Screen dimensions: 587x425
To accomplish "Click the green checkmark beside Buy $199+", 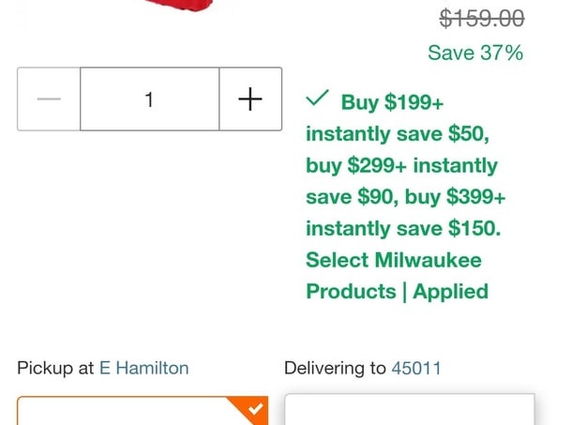I will coord(318,99).
